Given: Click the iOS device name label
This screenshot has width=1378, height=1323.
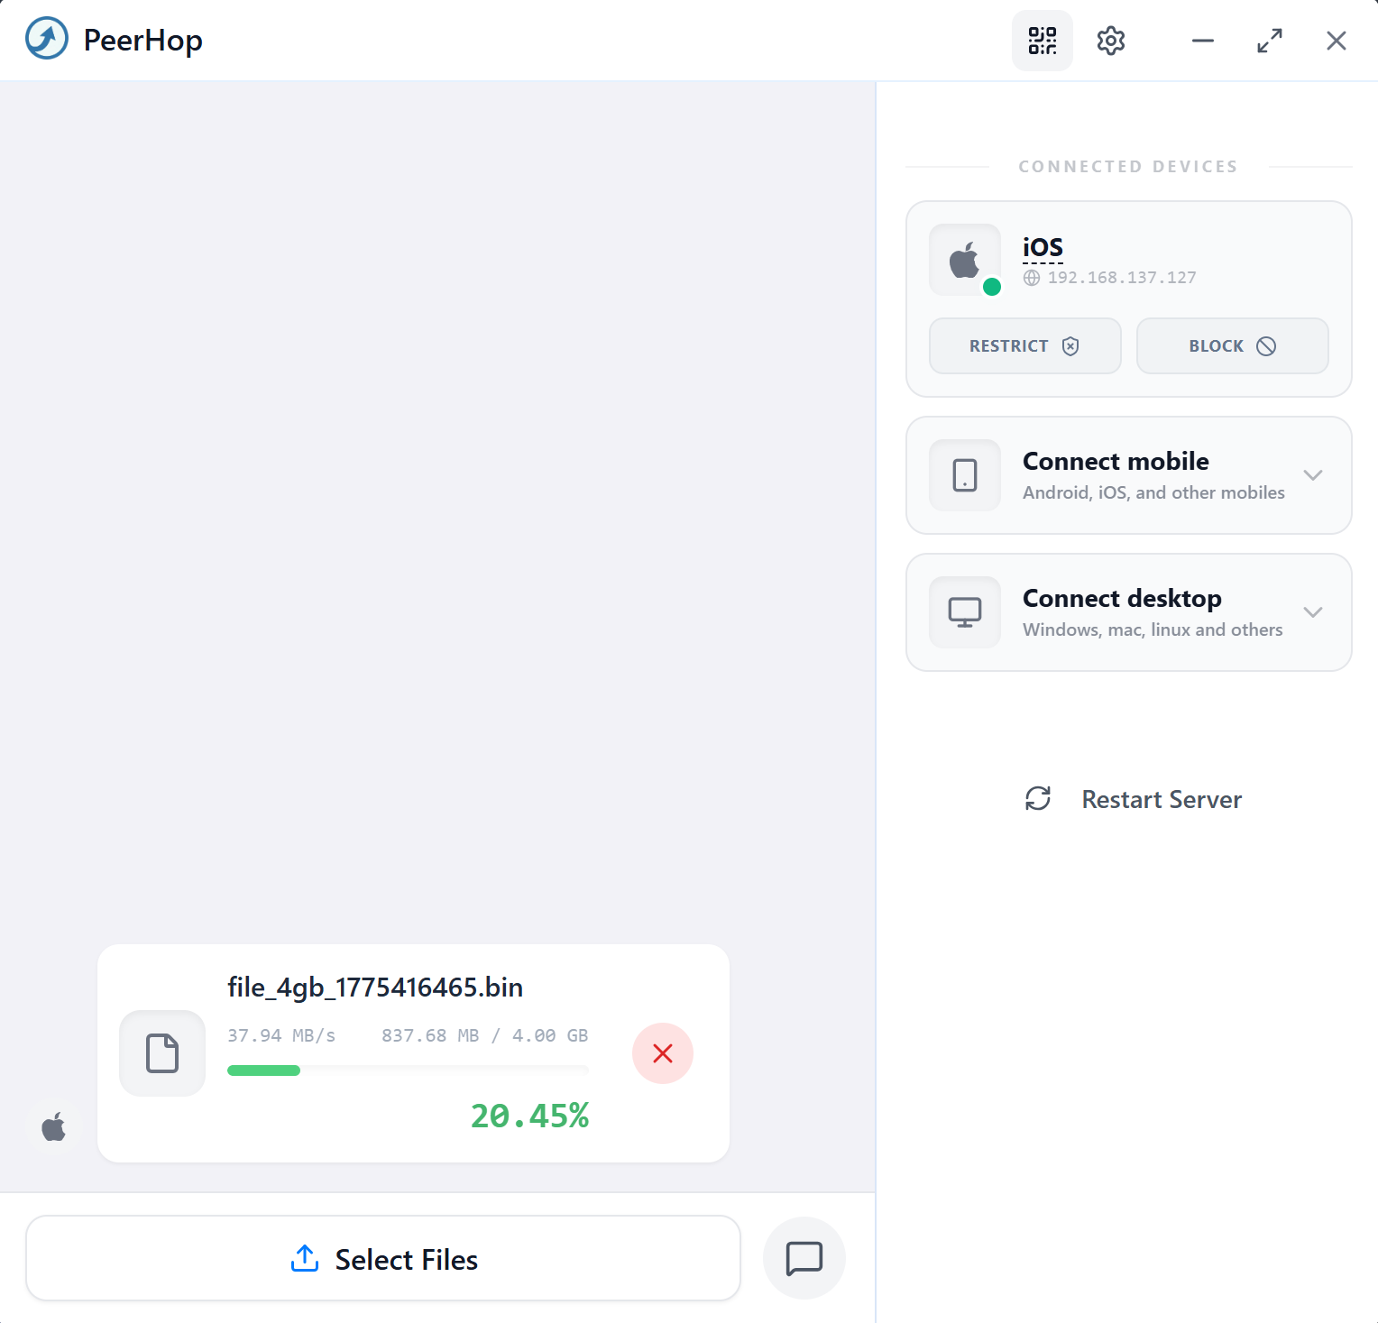Looking at the screenshot, I should pyautogui.click(x=1043, y=247).
